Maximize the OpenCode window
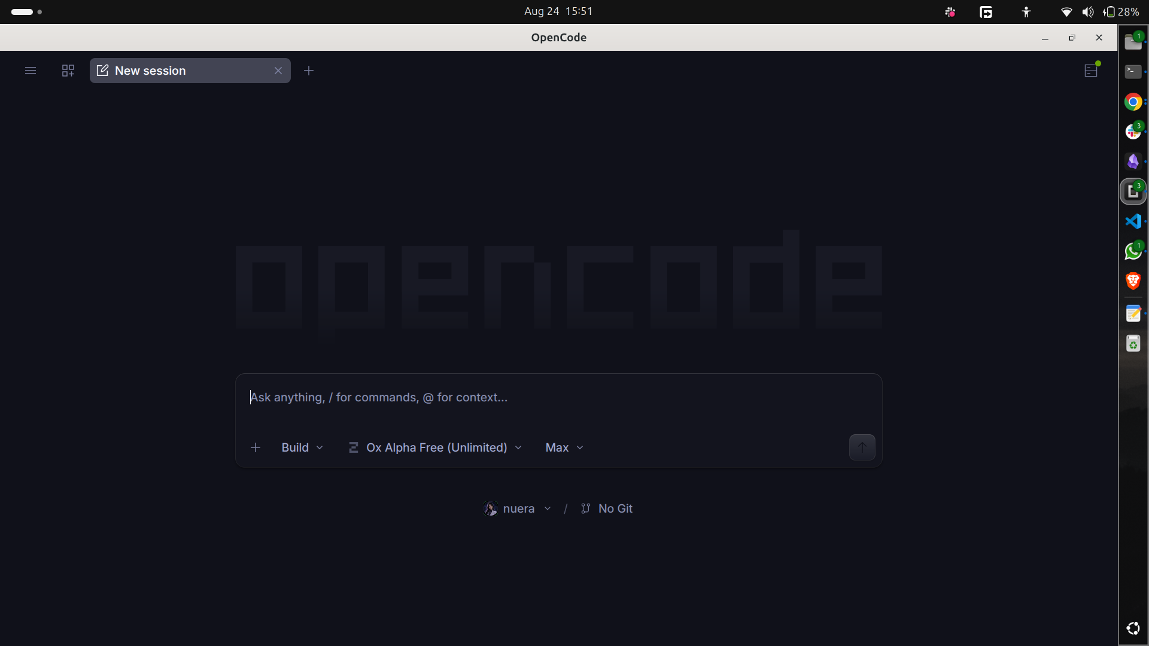 click(x=1072, y=38)
